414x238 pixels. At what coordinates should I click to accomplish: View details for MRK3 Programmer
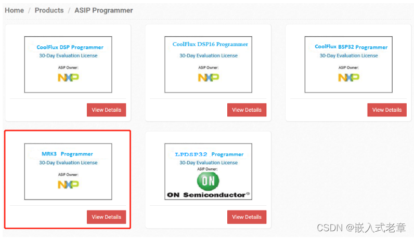coord(107,217)
